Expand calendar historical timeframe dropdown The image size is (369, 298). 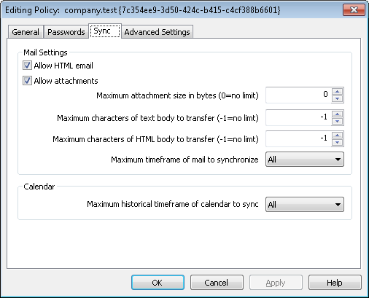305,204
